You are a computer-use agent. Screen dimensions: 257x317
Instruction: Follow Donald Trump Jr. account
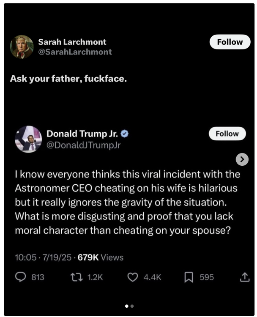pyautogui.click(x=227, y=134)
